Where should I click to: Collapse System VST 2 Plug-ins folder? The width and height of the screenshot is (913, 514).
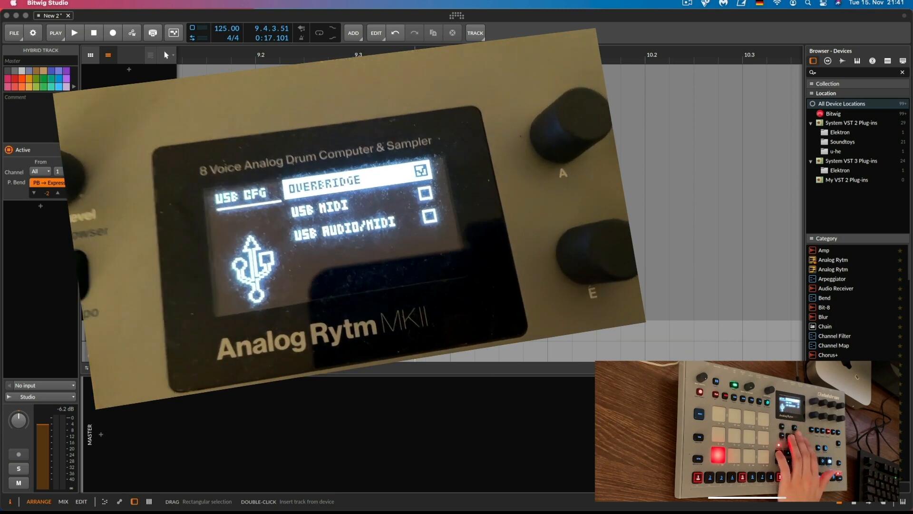(811, 123)
